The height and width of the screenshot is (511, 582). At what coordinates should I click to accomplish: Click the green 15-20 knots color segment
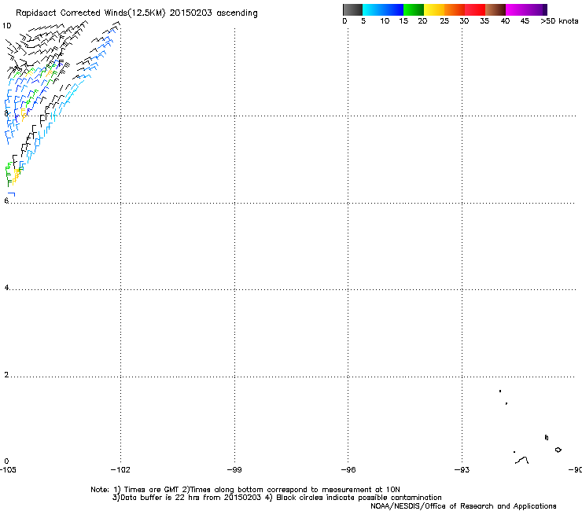414,9
